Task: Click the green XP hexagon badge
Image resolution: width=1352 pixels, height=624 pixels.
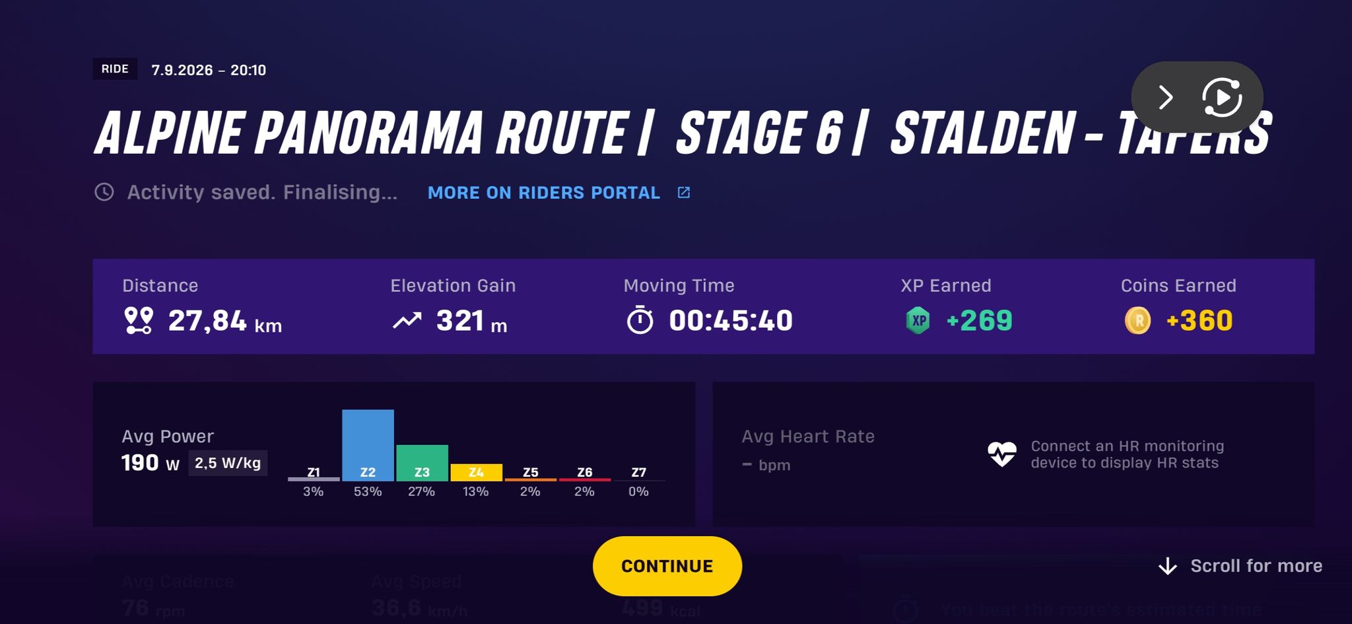Action: 918,321
